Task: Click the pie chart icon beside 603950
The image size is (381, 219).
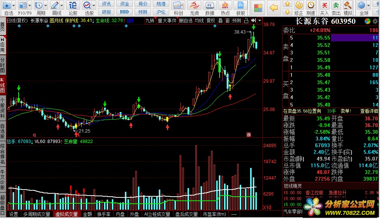Action: [x=368, y=21]
